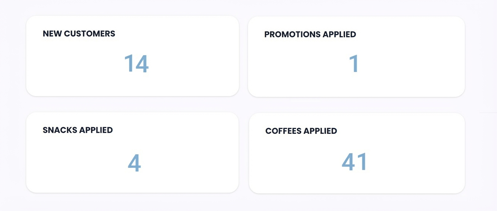The width and height of the screenshot is (497, 211).
Task: Click the promotions count 1
Action: coord(354,63)
